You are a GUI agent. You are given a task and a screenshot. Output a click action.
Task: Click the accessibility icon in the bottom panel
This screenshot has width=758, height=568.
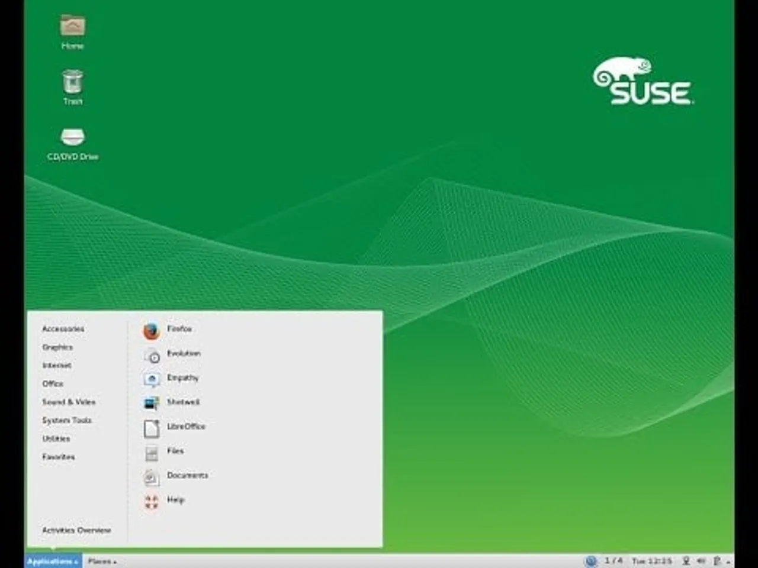pyautogui.click(x=590, y=561)
